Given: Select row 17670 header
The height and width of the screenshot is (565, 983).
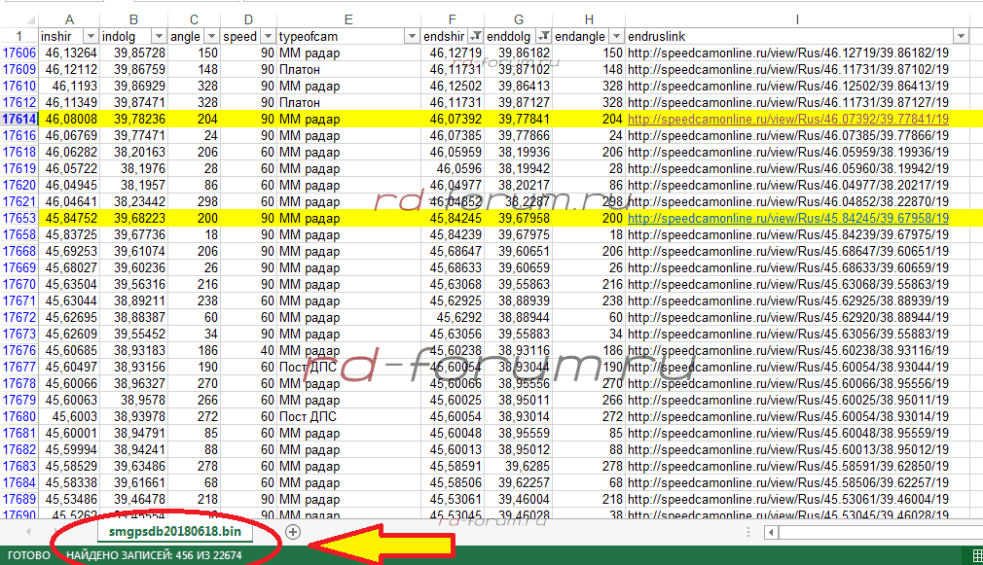Looking at the screenshot, I should click(x=19, y=285).
